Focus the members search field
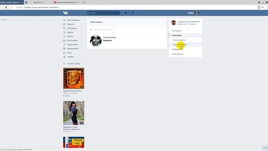 [x=127, y=29]
